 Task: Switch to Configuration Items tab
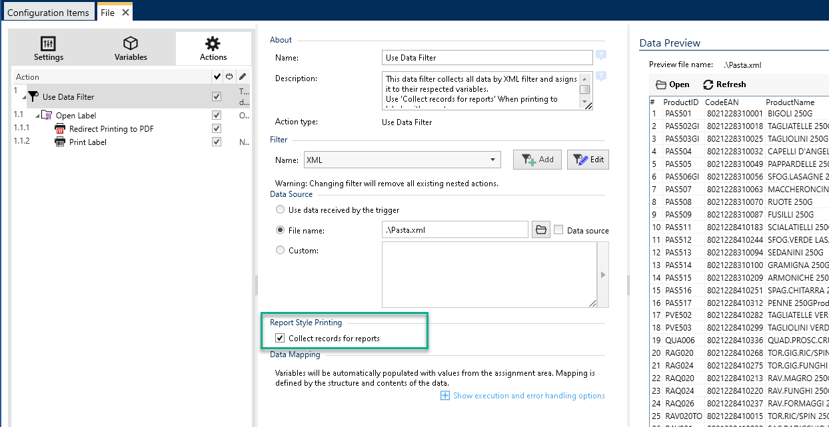click(48, 13)
